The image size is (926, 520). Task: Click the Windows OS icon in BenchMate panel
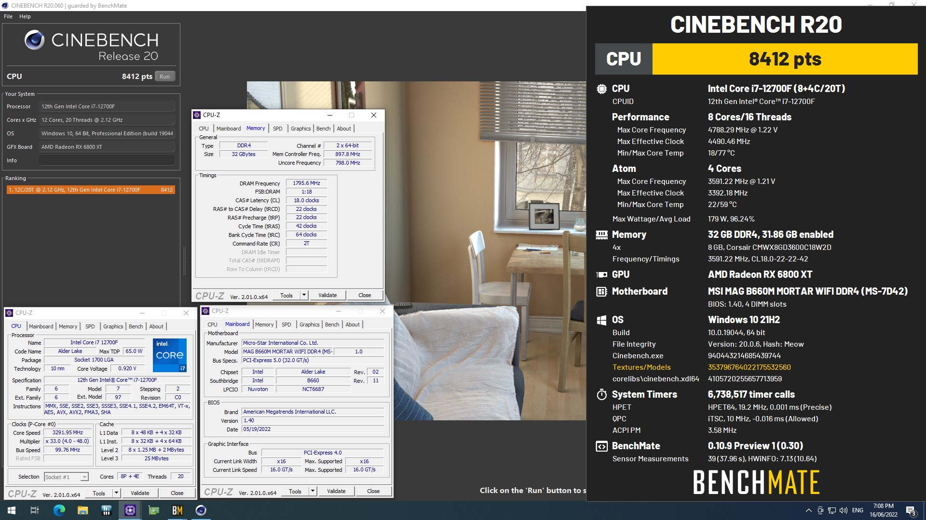601,320
